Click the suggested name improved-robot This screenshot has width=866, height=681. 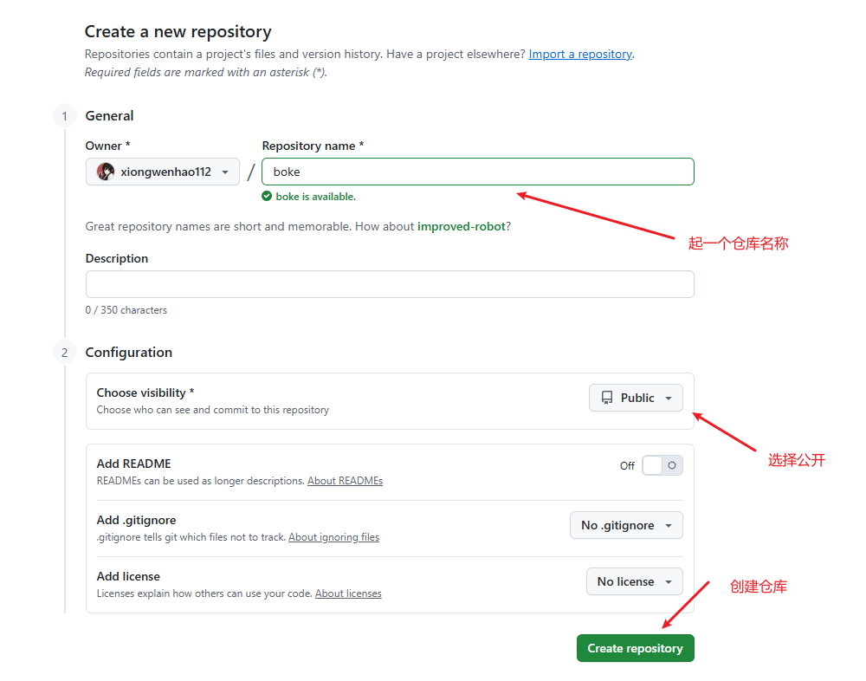click(x=462, y=227)
